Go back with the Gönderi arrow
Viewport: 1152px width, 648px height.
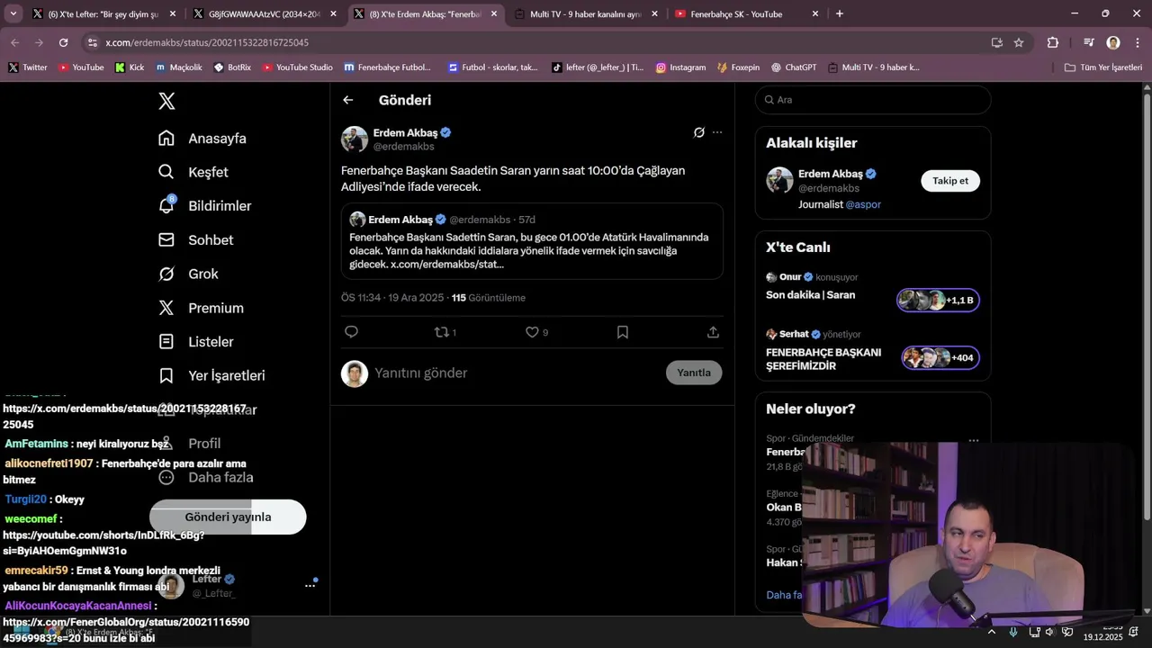point(348,100)
